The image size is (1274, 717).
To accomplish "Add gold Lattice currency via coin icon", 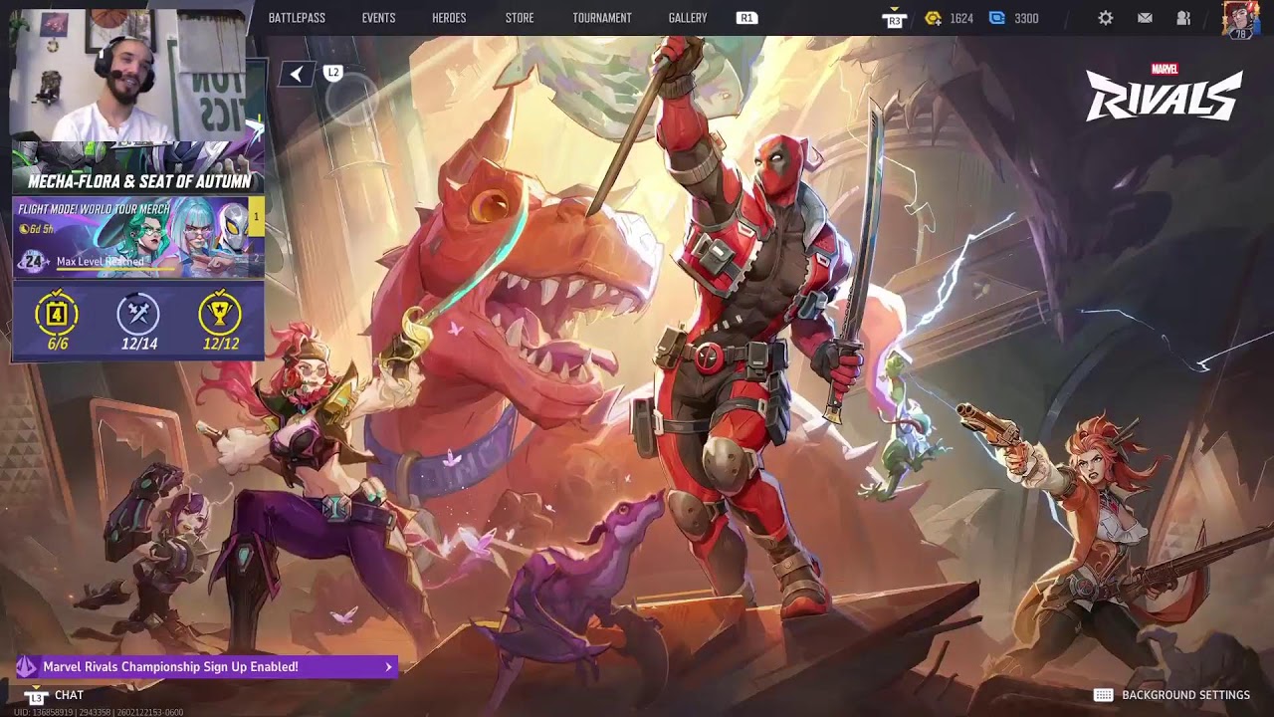I will point(933,18).
